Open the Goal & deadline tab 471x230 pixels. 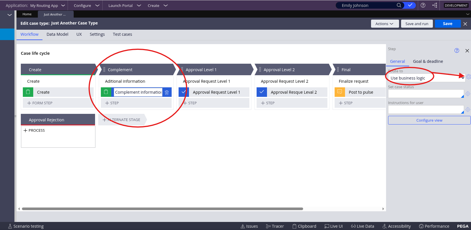click(428, 61)
